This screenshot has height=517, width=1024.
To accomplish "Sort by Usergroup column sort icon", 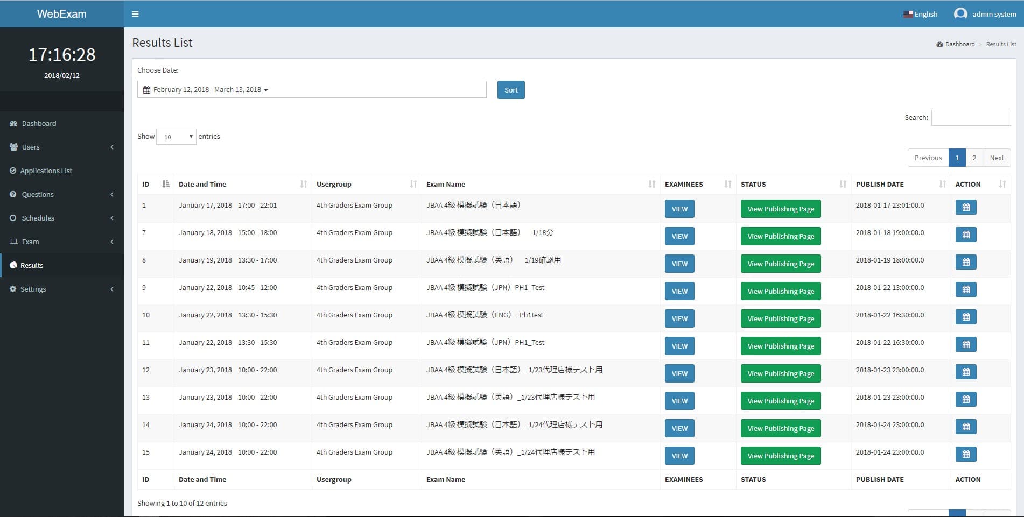I will 413,184.
